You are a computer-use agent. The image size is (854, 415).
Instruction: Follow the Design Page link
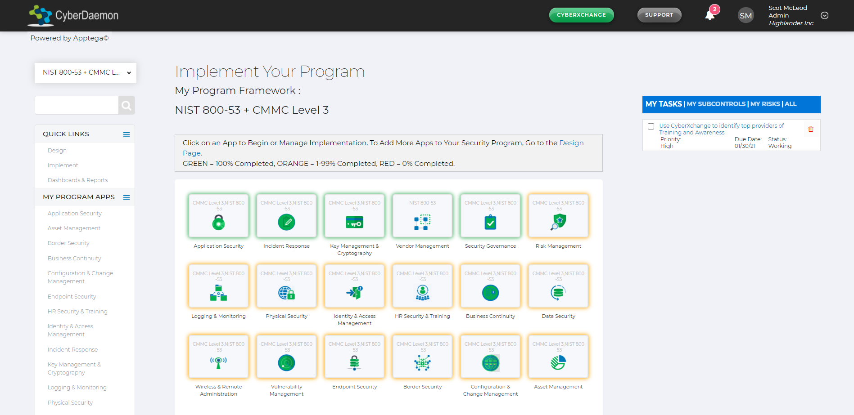571,143
